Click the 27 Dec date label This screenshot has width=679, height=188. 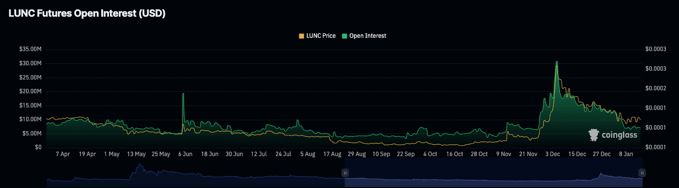(602, 154)
